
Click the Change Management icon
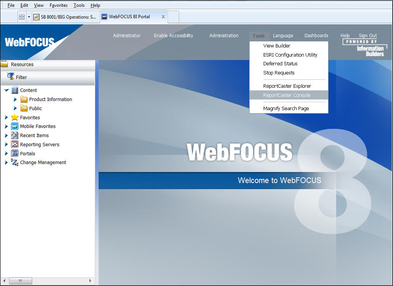(x=15, y=162)
